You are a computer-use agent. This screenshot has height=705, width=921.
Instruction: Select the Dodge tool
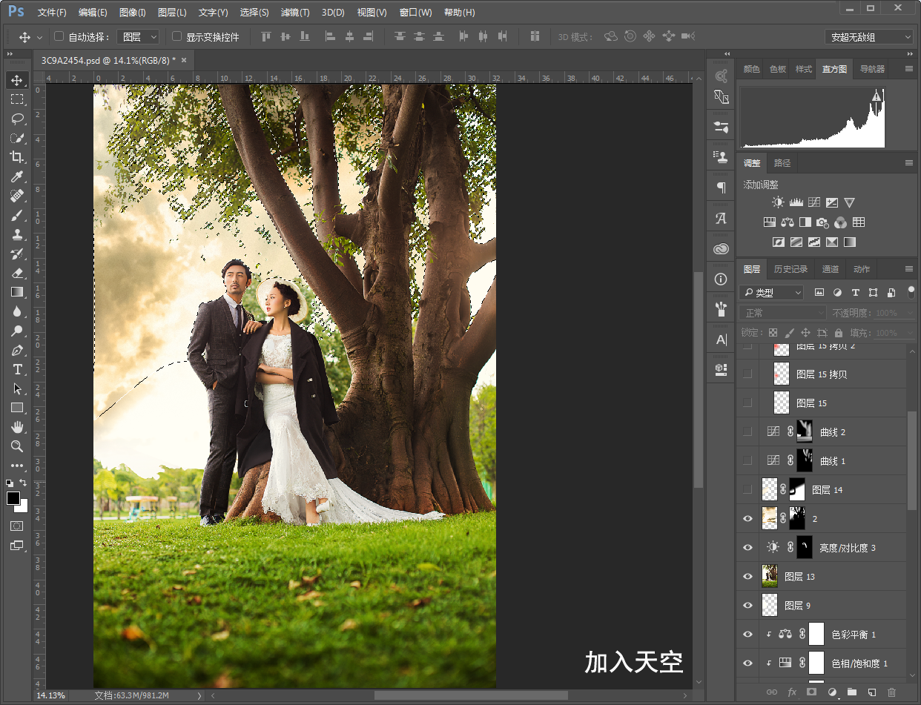click(16, 331)
